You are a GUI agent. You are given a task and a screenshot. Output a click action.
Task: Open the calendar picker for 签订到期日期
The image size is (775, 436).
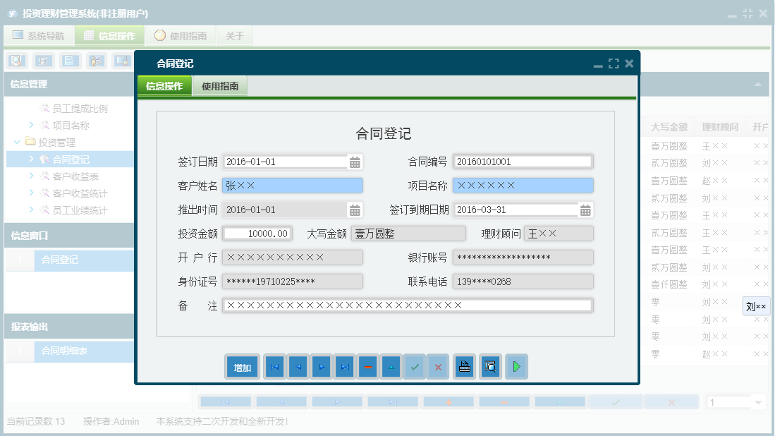[x=586, y=209]
